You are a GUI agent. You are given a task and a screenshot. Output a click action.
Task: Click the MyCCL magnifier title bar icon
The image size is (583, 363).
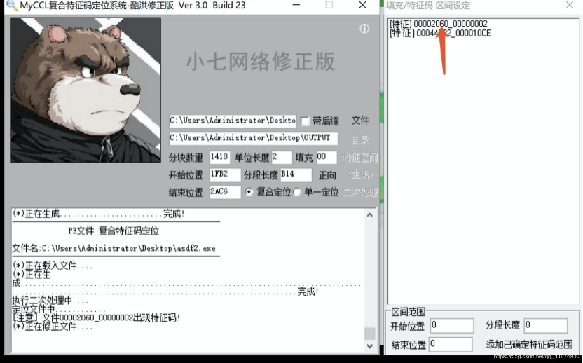coord(12,5)
